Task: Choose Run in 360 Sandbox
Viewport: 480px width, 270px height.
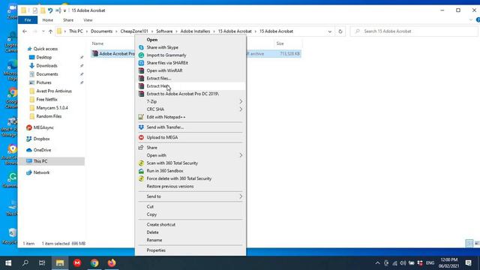Action: (190, 171)
